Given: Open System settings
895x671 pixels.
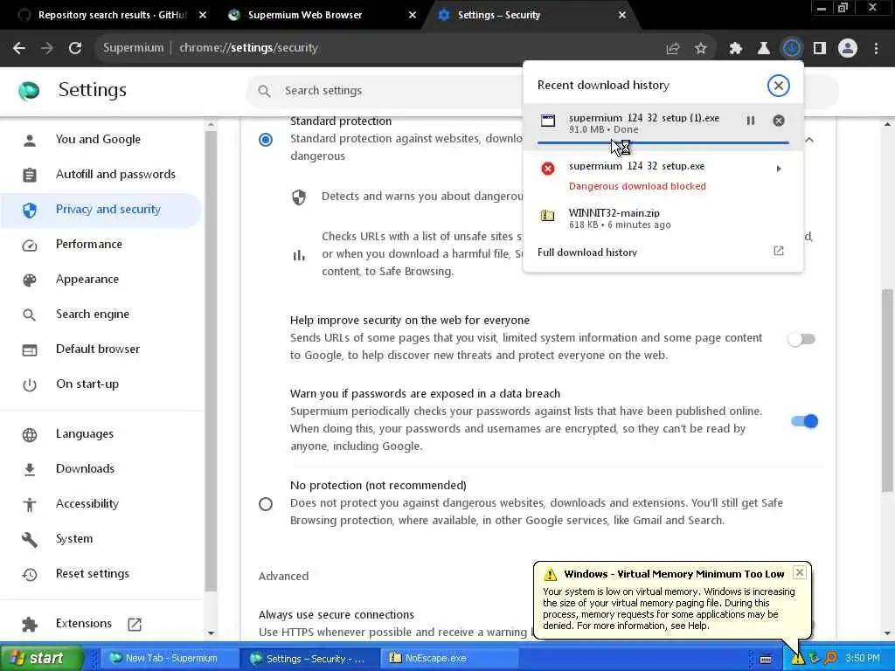Looking at the screenshot, I should click(74, 538).
